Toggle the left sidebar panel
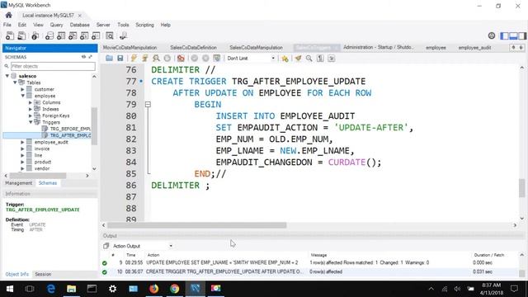The height and width of the screenshot is (297, 528). coord(504,35)
